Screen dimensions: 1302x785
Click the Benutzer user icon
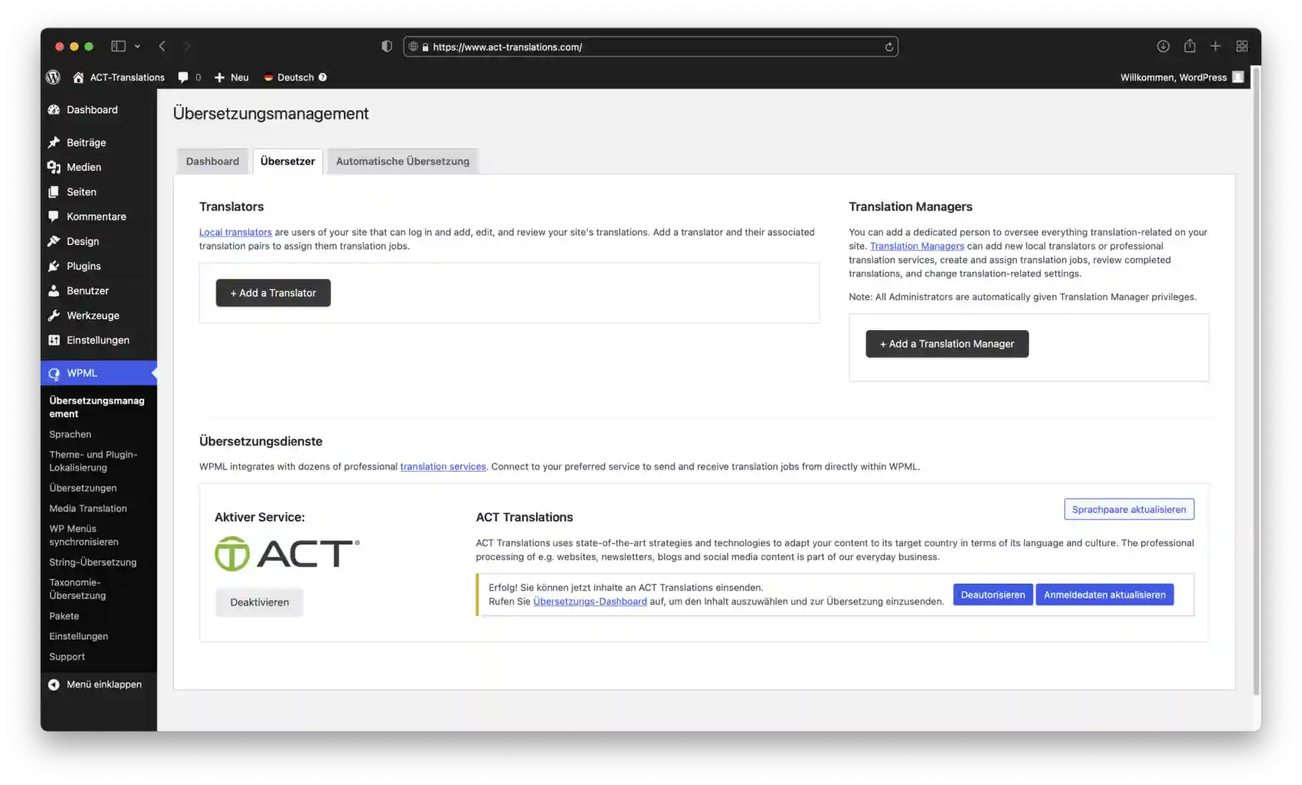tap(54, 291)
